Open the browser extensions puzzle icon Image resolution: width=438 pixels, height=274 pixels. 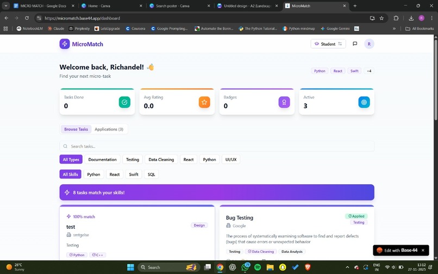pos(396,18)
